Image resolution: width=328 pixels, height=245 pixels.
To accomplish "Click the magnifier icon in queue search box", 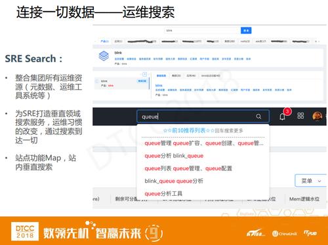I will click(258, 117).
